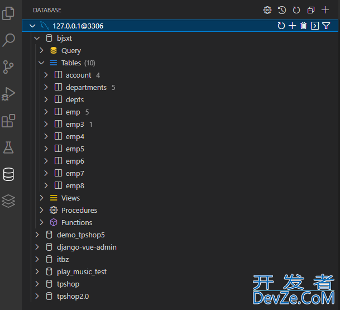
Task: Click the table icon beside emp8
Action: click(x=58, y=185)
